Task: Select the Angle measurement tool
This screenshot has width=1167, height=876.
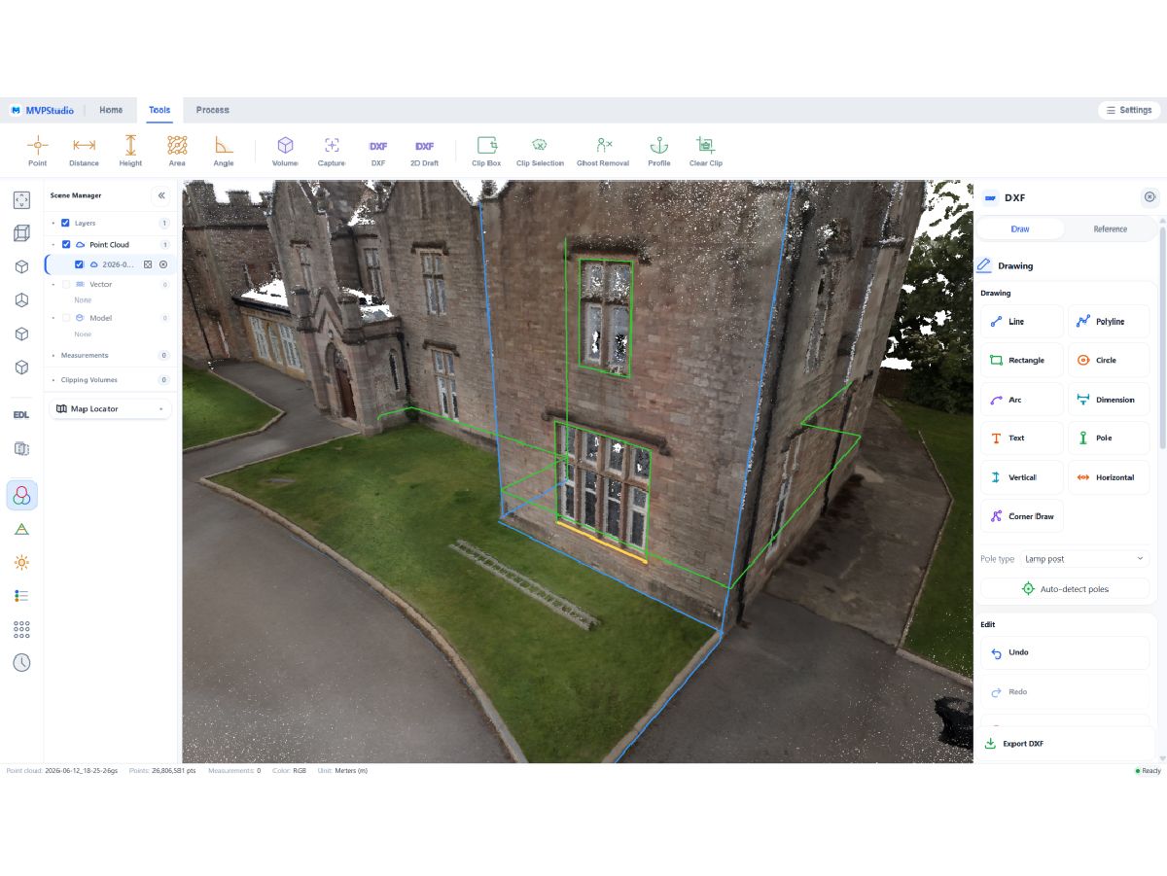Action: point(224,151)
